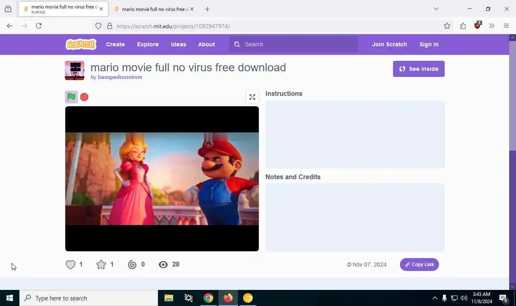Open the Create menu item

[115, 44]
